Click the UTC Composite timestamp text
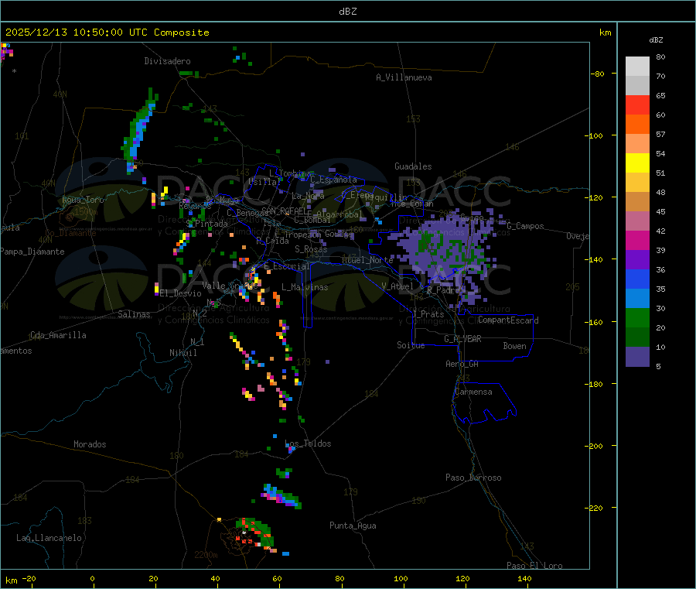 tap(107, 33)
